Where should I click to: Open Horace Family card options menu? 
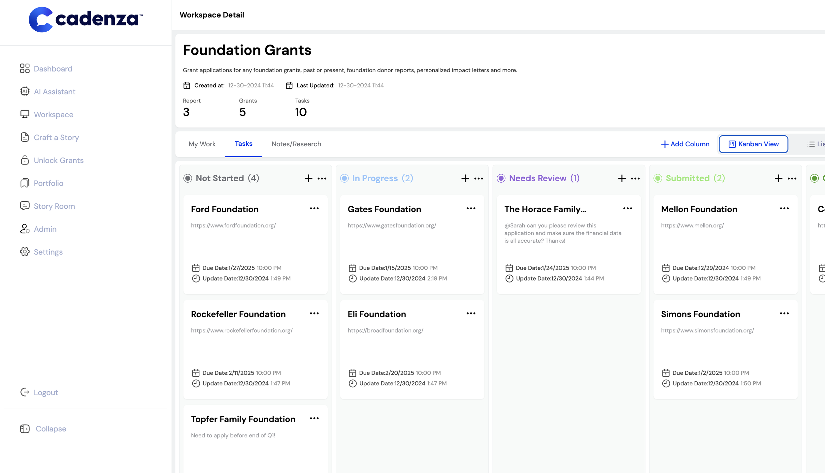628,208
